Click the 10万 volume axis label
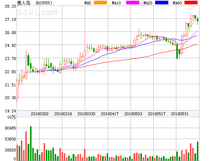 [11, 117]
